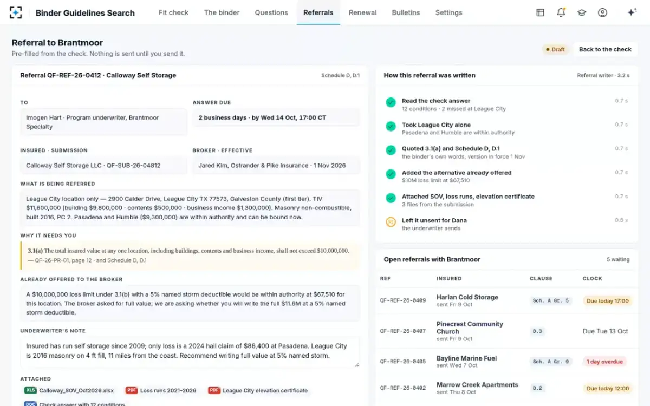Image resolution: width=650 pixels, height=406 pixels.
Task: Open the Pinecrest Community Church referral row
Action: click(506, 331)
